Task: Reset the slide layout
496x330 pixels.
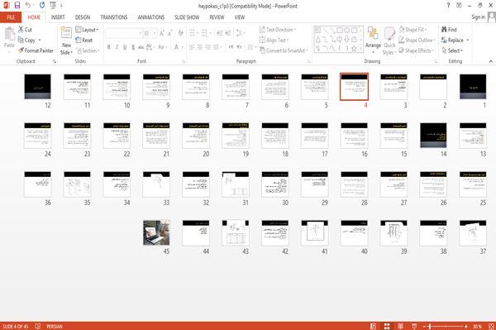Action: point(84,41)
